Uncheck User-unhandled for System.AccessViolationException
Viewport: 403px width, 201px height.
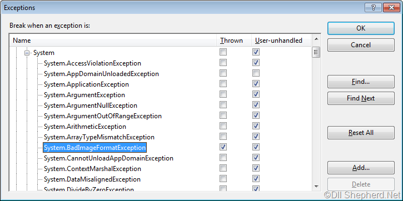256,63
